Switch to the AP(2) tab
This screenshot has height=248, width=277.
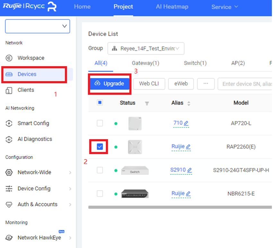coord(238,63)
